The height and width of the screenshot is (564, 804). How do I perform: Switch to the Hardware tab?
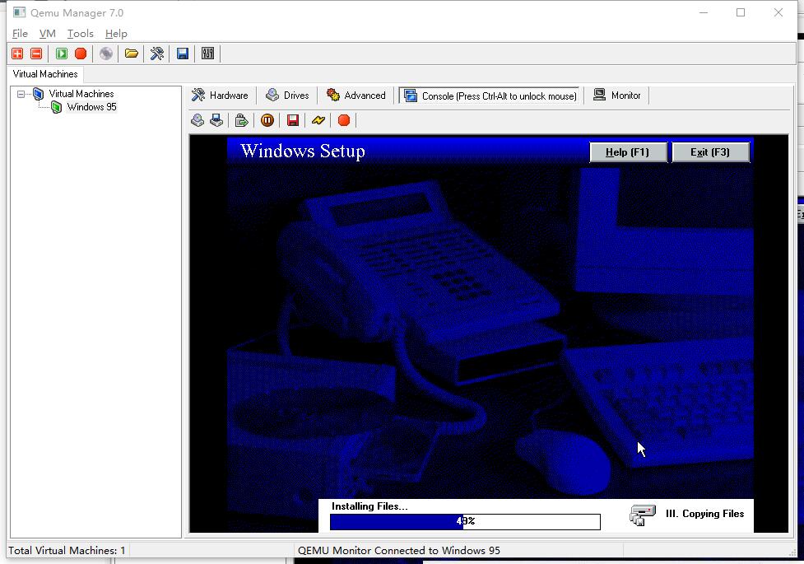click(x=220, y=96)
